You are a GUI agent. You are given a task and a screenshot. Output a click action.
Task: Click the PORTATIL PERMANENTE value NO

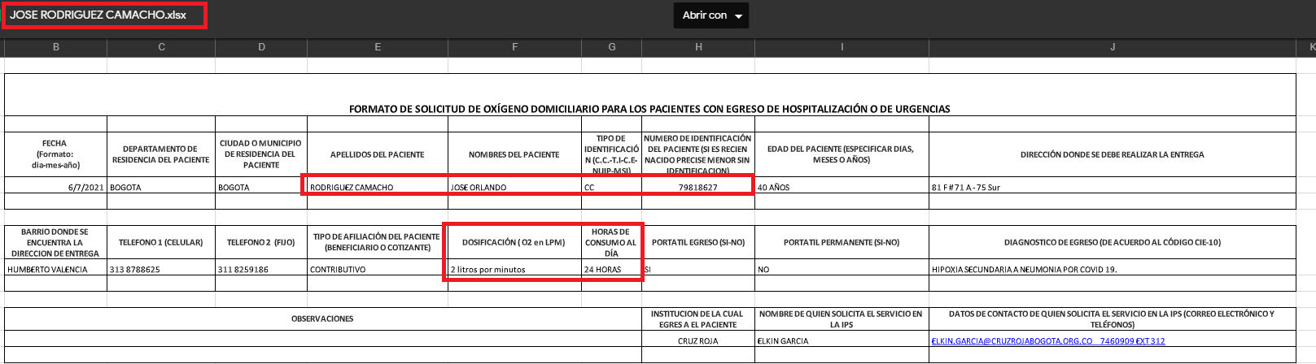click(x=842, y=269)
